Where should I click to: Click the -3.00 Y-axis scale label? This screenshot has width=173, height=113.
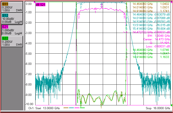28,33
